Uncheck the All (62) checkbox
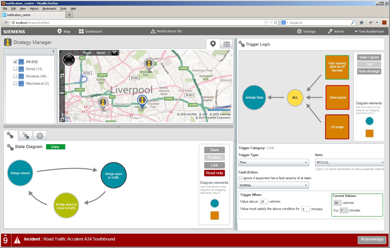Image resolution: width=390 pixels, height=248 pixels. tap(15, 62)
